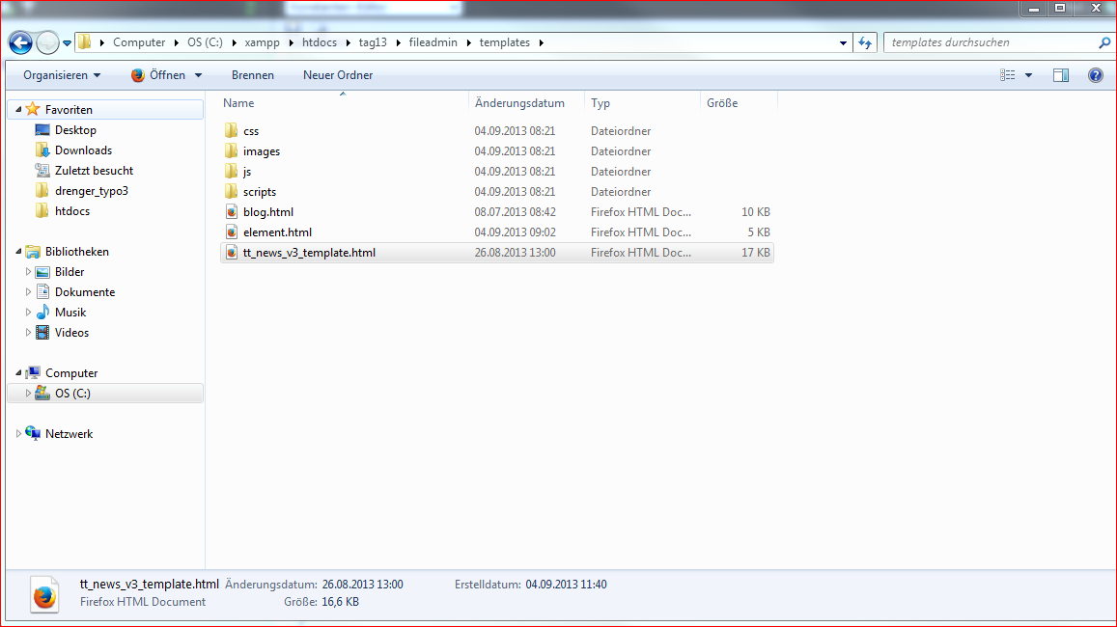Refresh the folder view with refresh icon

[x=865, y=42]
